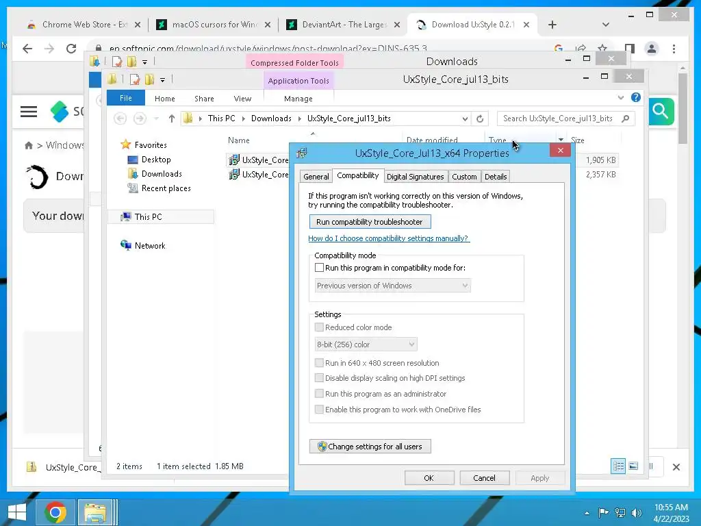Open Chrome side panel icon
The height and width of the screenshot is (526, 701).
[630, 49]
